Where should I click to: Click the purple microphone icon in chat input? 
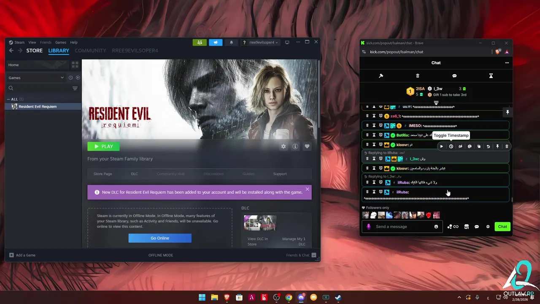coord(368,227)
